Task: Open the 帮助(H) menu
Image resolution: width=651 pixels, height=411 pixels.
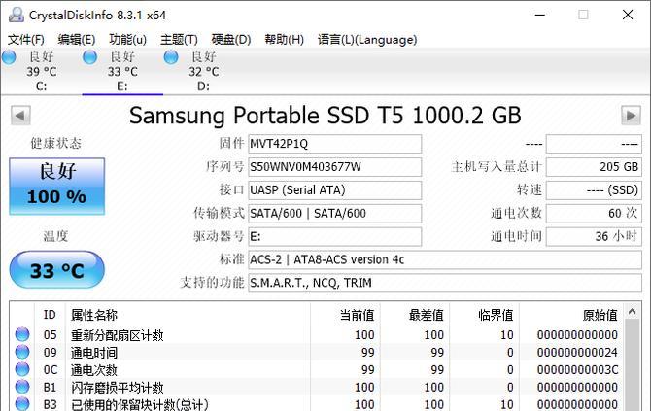Action: pos(285,40)
